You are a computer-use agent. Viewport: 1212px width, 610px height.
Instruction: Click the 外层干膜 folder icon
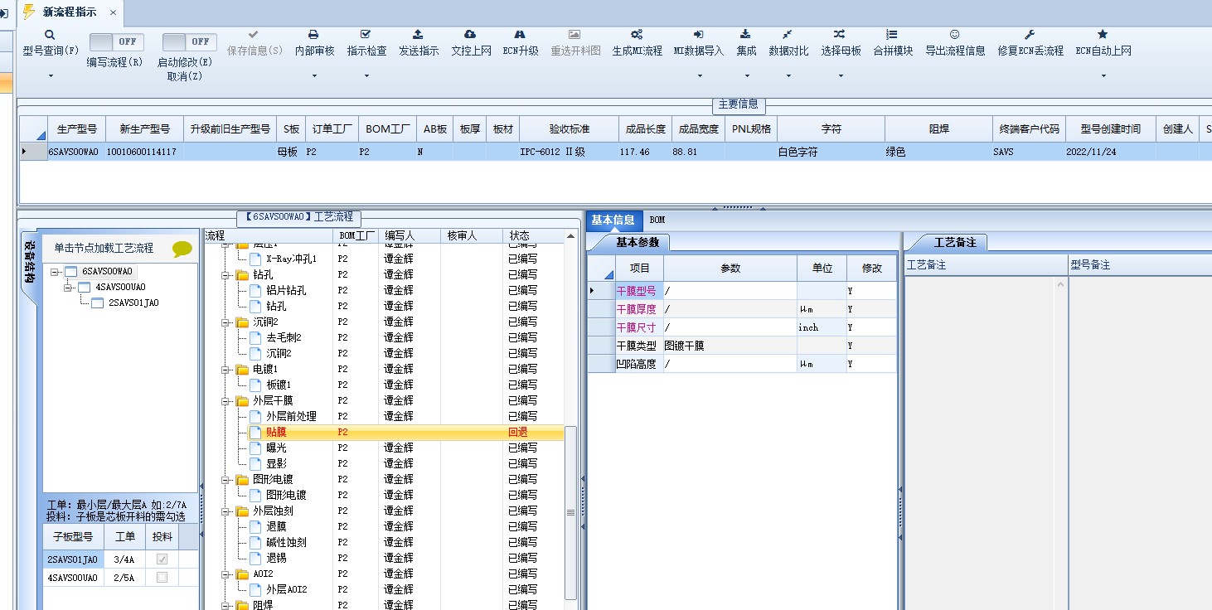click(x=242, y=400)
